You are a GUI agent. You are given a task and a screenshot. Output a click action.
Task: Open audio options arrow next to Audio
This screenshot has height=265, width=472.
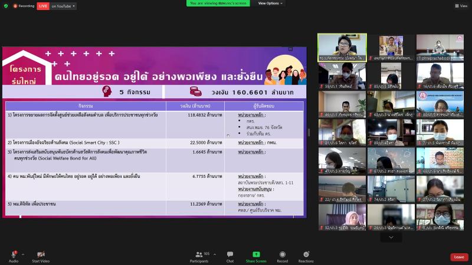pyautogui.click(x=23, y=254)
